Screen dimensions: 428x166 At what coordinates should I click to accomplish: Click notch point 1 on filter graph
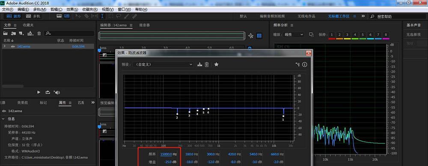pos(283,116)
